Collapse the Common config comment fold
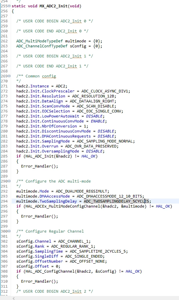The image size is (179, 300). point(9,76)
